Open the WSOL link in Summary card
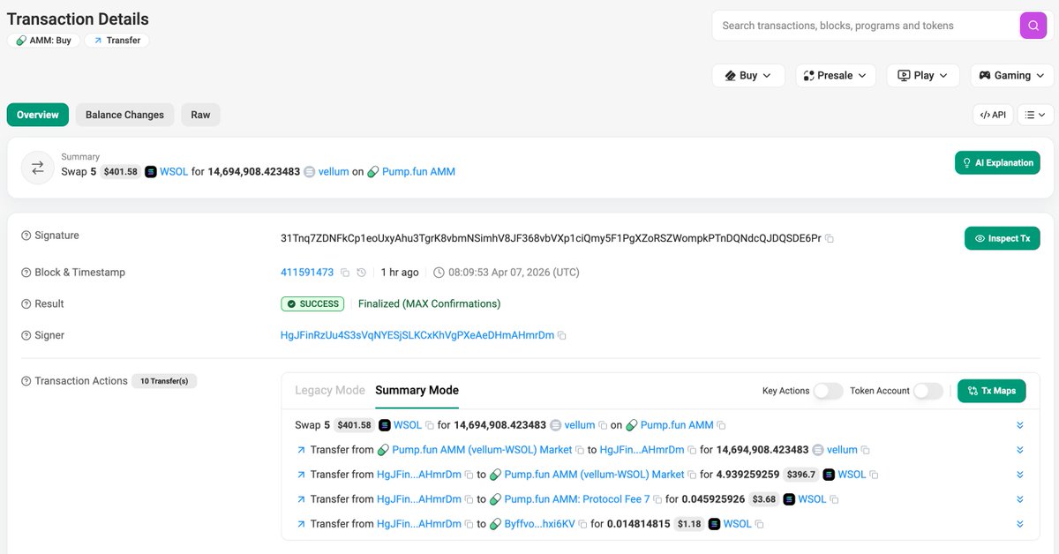This screenshot has width=1059, height=554. click(174, 172)
